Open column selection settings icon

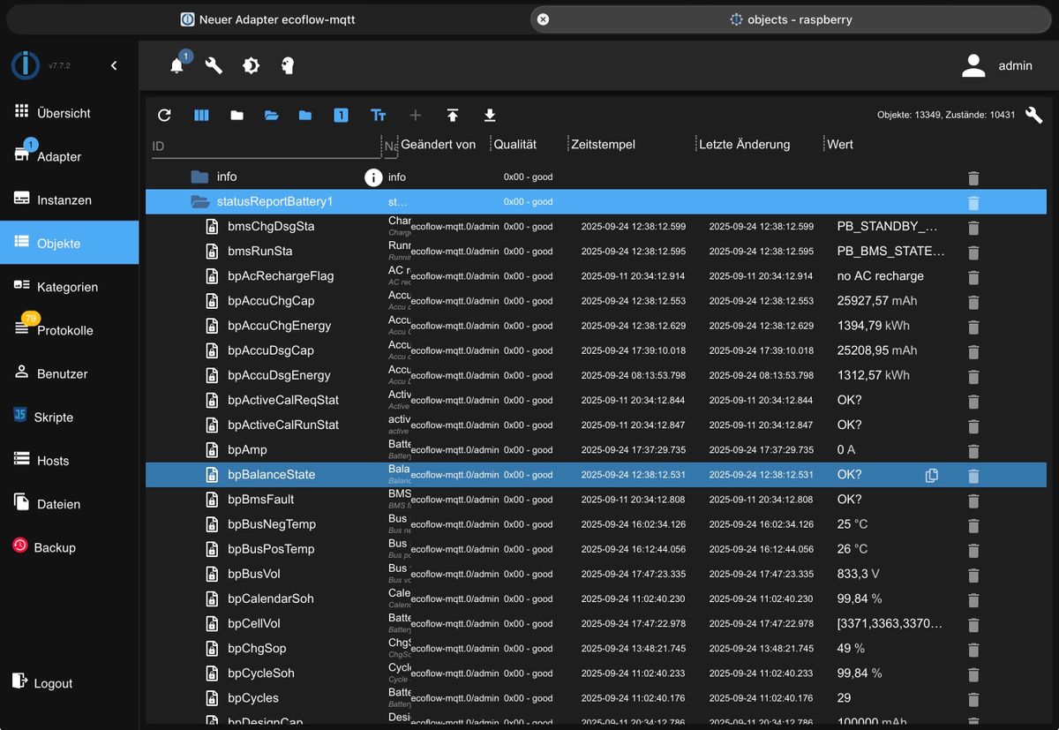click(201, 115)
